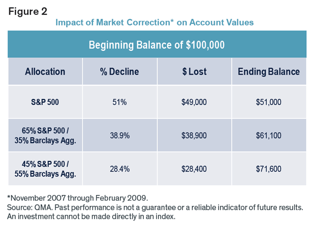Select the 45% S&P 500 / 55% Barclays cell
315x229 pixels.
click(45, 169)
